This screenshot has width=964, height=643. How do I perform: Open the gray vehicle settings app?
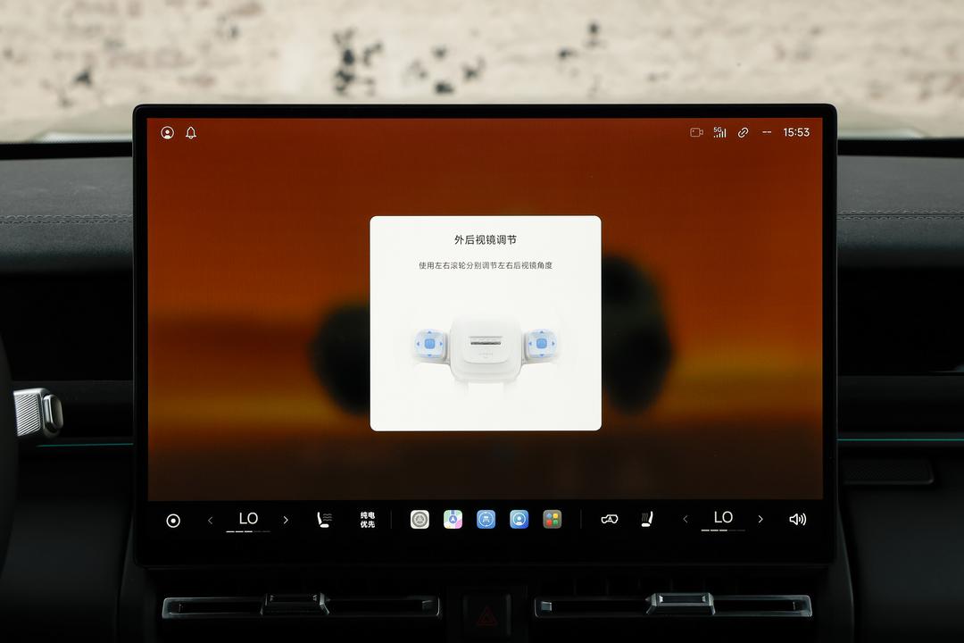tap(420, 520)
